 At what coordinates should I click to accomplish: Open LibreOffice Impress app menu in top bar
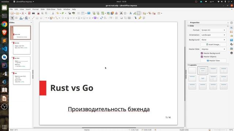pos(23,1)
